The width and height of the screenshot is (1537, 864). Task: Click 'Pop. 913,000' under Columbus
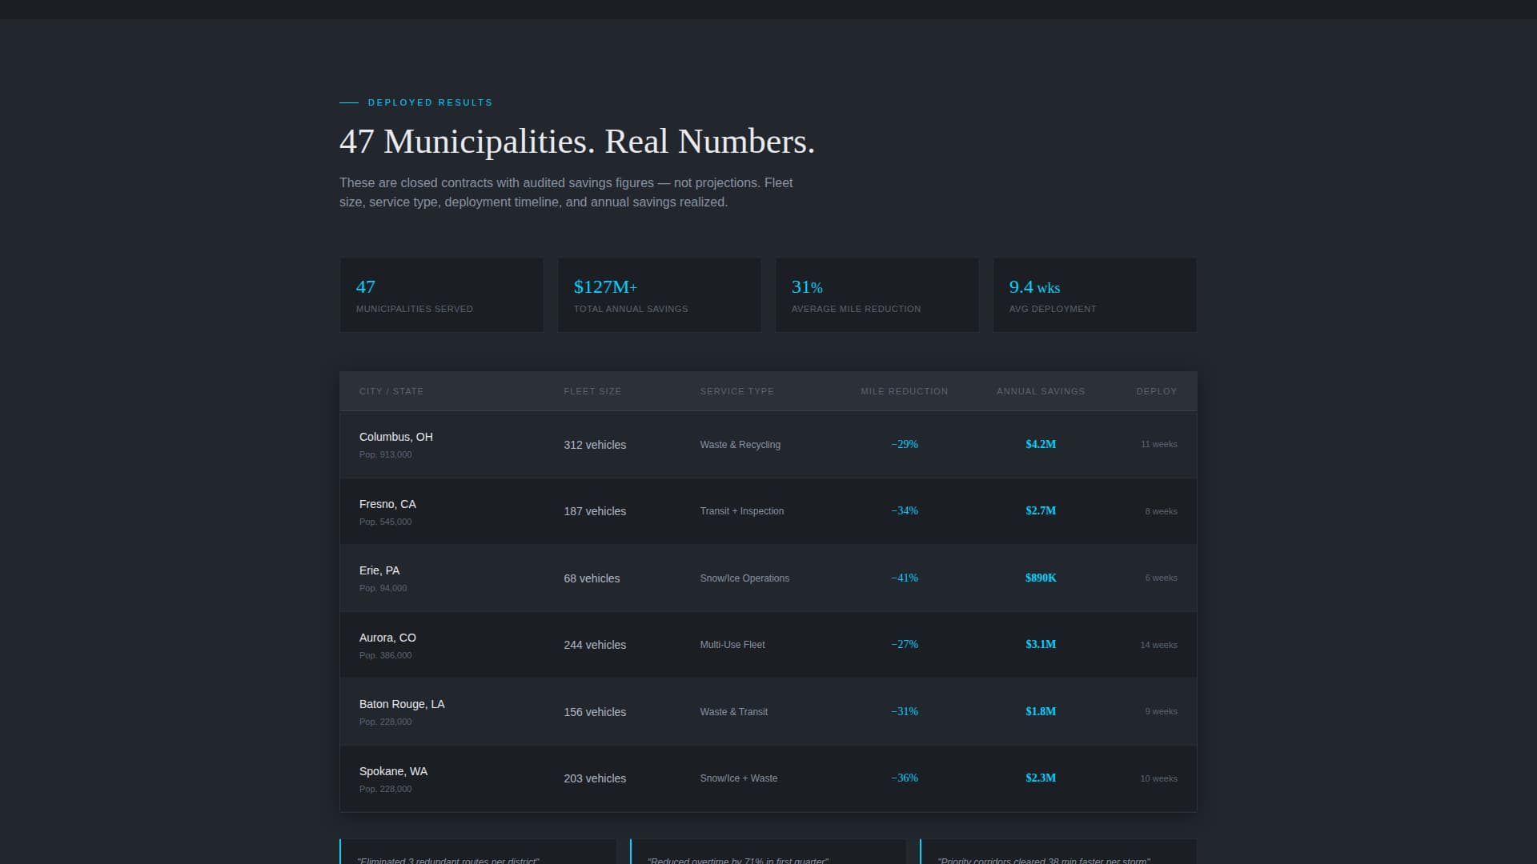tap(385, 454)
